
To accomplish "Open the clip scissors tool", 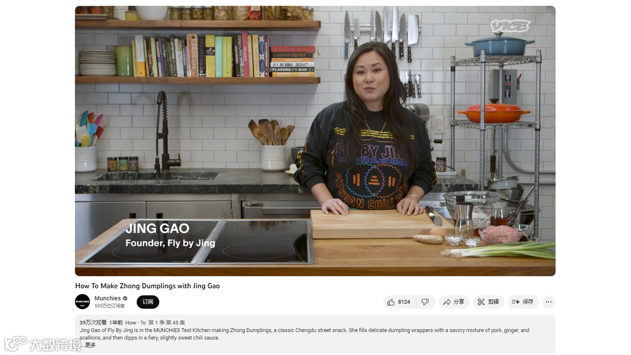I will [x=481, y=302].
